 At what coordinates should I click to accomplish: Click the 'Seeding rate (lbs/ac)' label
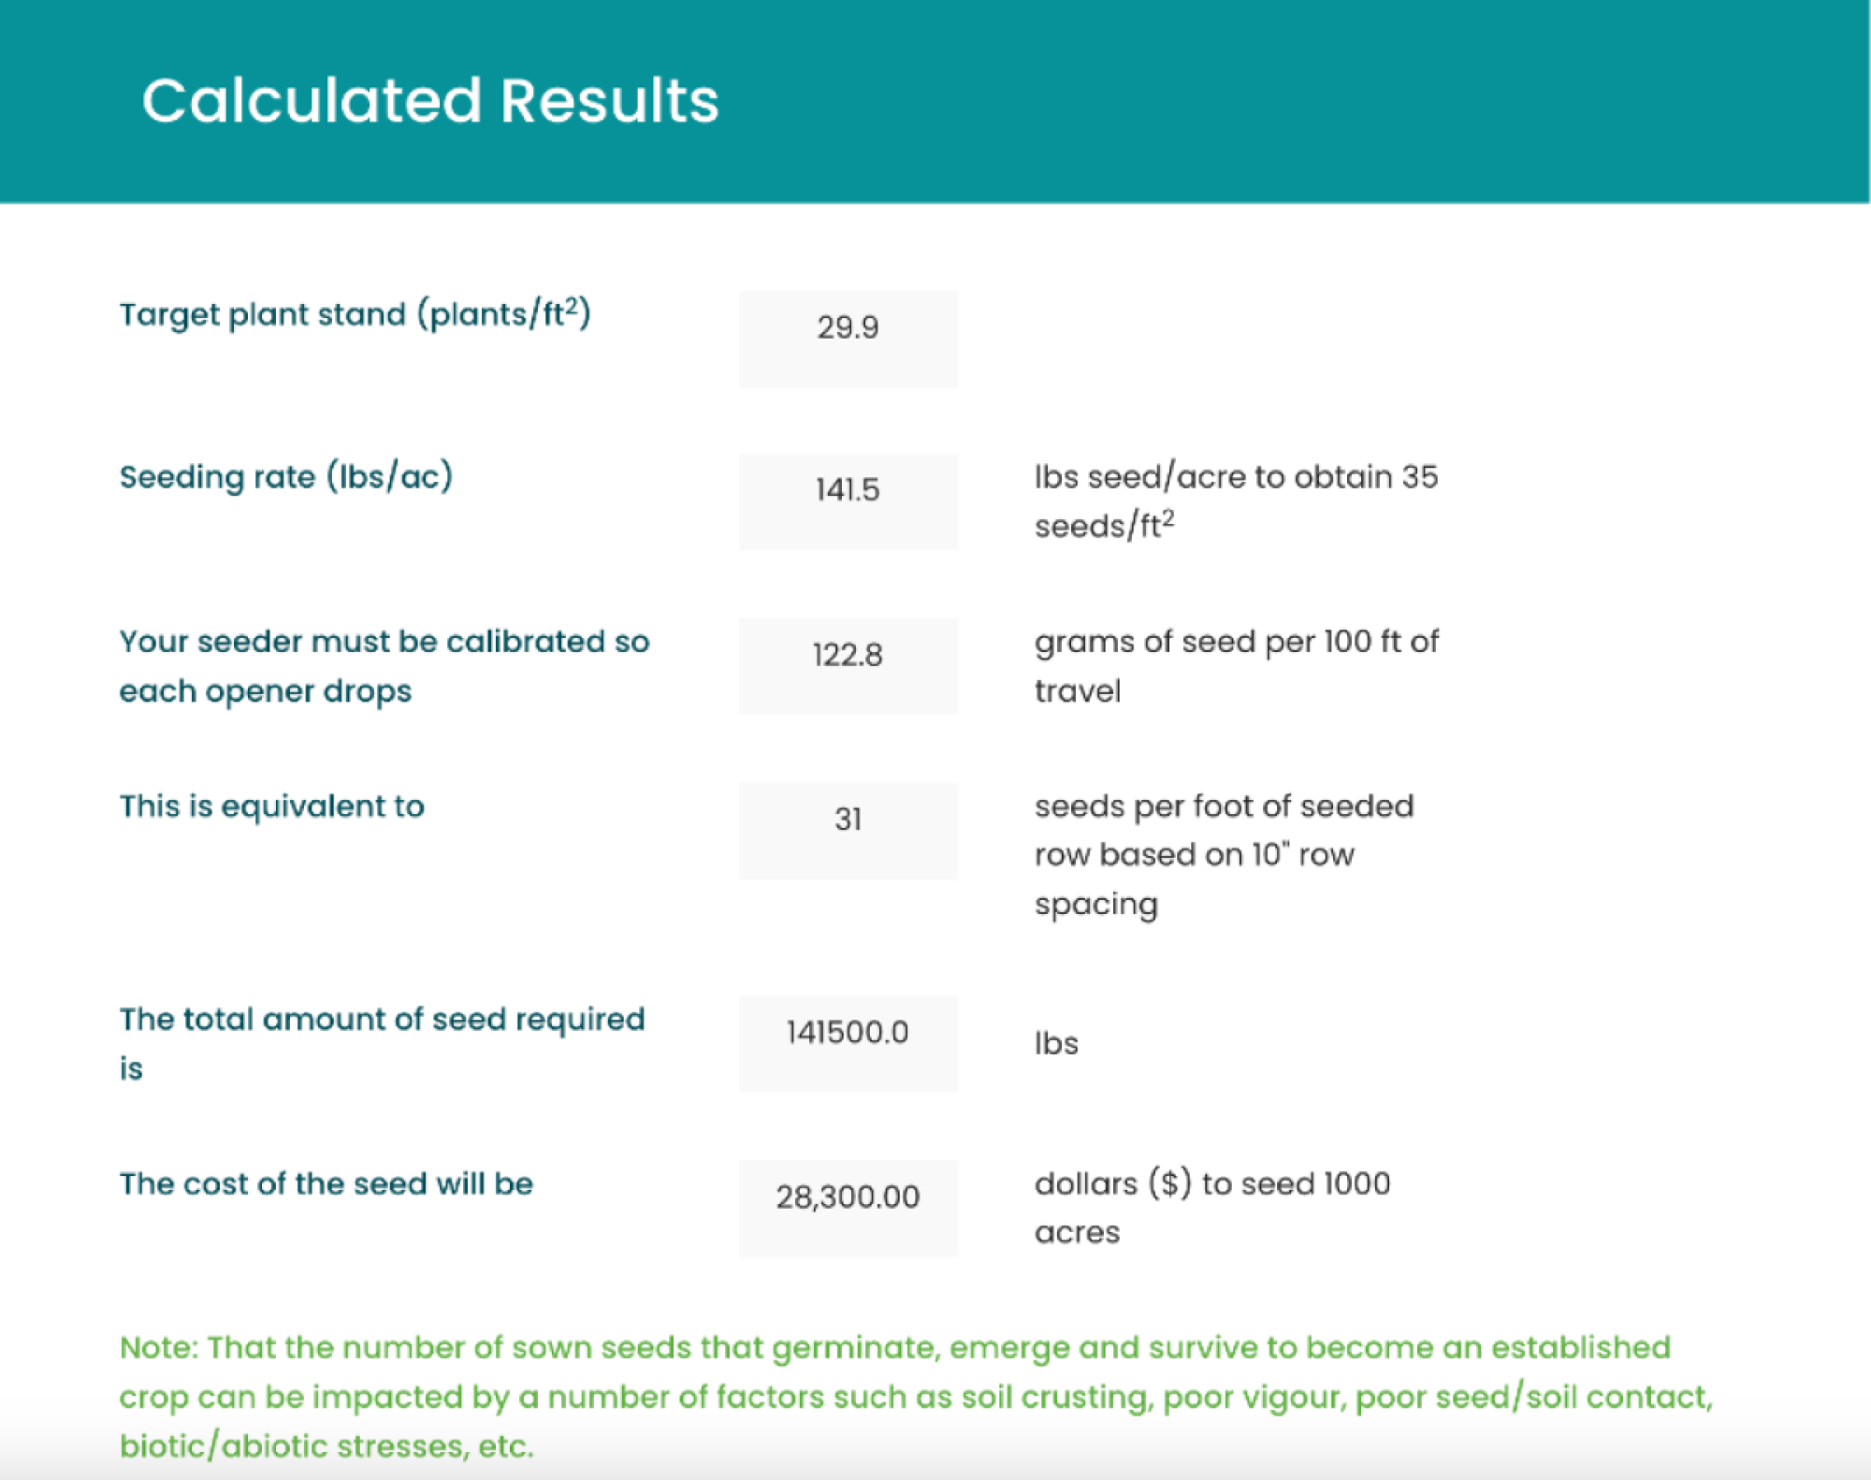(x=285, y=477)
